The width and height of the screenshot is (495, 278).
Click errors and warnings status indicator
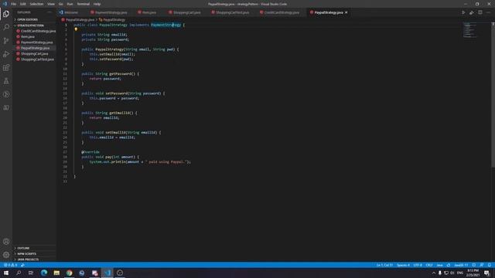(10, 265)
